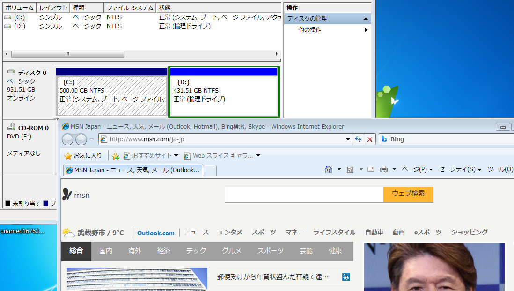Image resolution: width=514 pixels, height=291 pixels.
Task: Select the 健康 news tab
Action: coord(335,251)
